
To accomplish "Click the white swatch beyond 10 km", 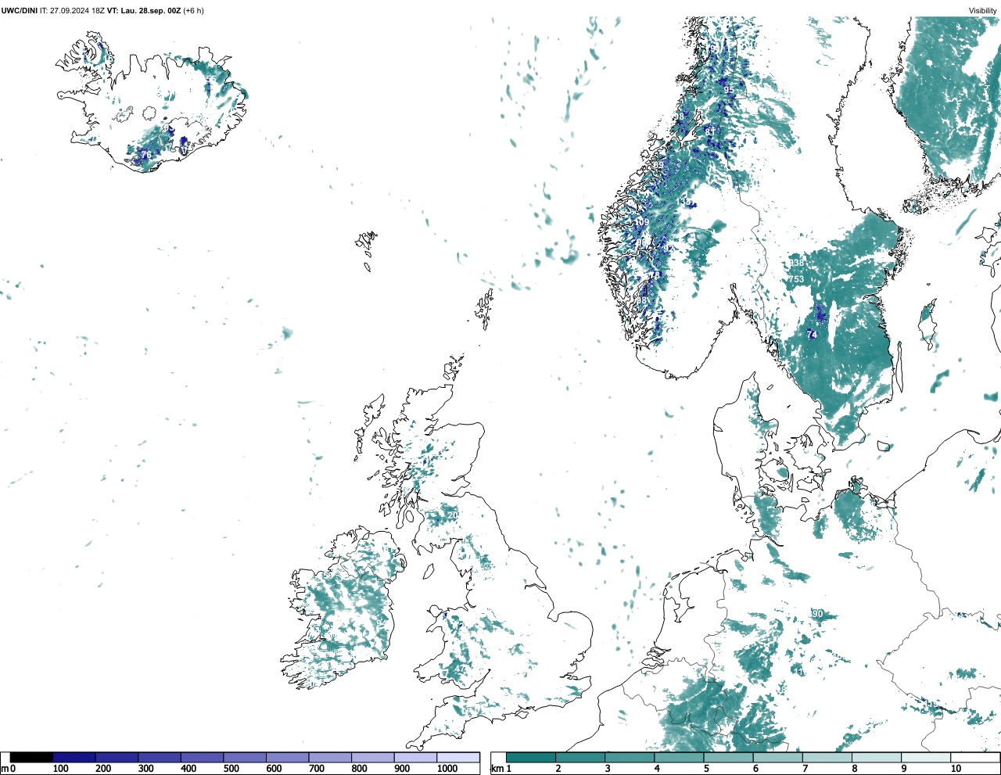I will pyautogui.click(x=974, y=757).
